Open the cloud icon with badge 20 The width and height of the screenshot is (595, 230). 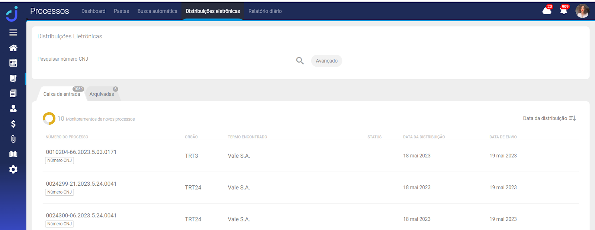click(x=547, y=11)
